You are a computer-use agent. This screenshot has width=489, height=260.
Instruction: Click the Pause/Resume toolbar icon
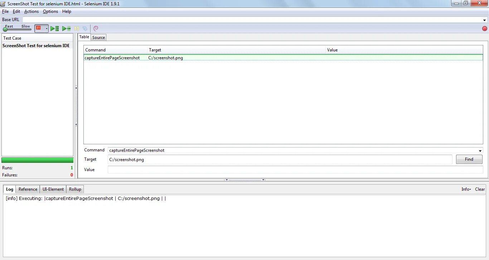(x=77, y=29)
